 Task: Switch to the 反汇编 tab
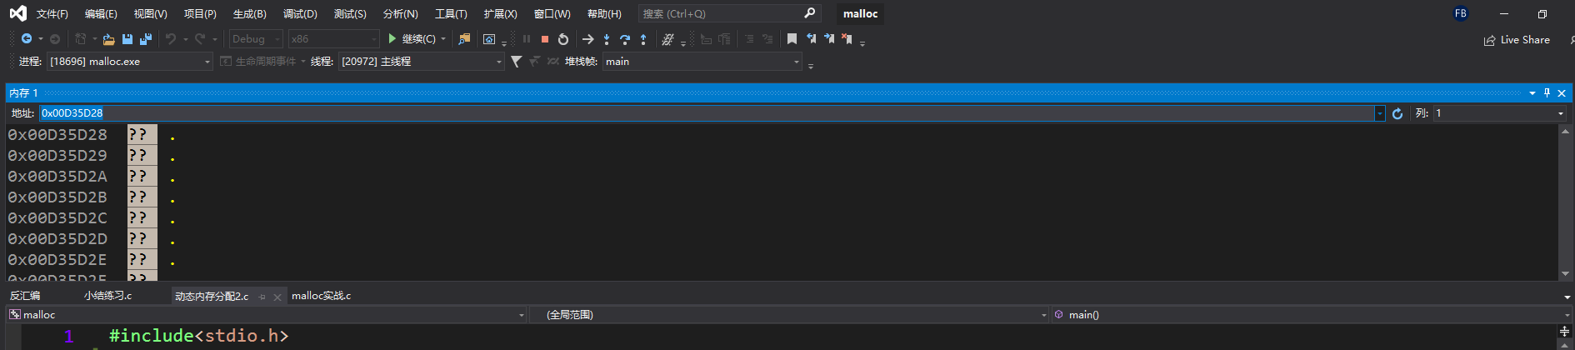coord(24,296)
